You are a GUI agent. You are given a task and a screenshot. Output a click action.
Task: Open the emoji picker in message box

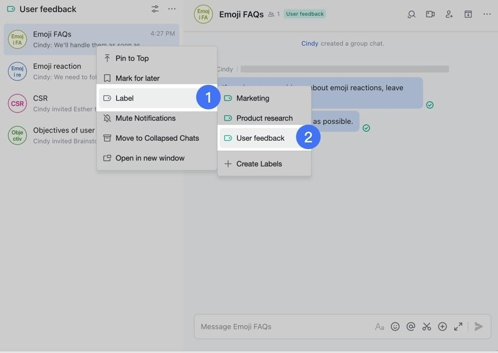(395, 326)
